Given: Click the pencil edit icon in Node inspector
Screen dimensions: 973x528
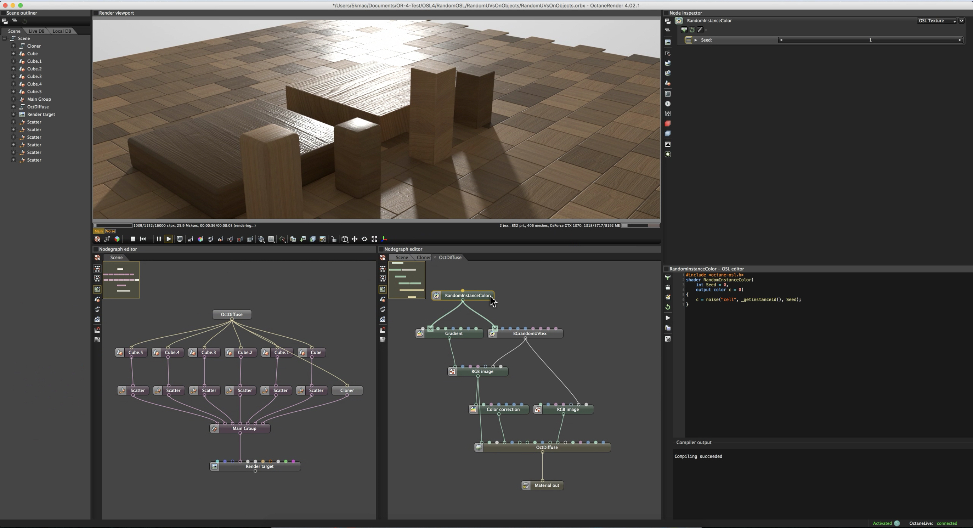Looking at the screenshot, I should (x=700, y=30).
